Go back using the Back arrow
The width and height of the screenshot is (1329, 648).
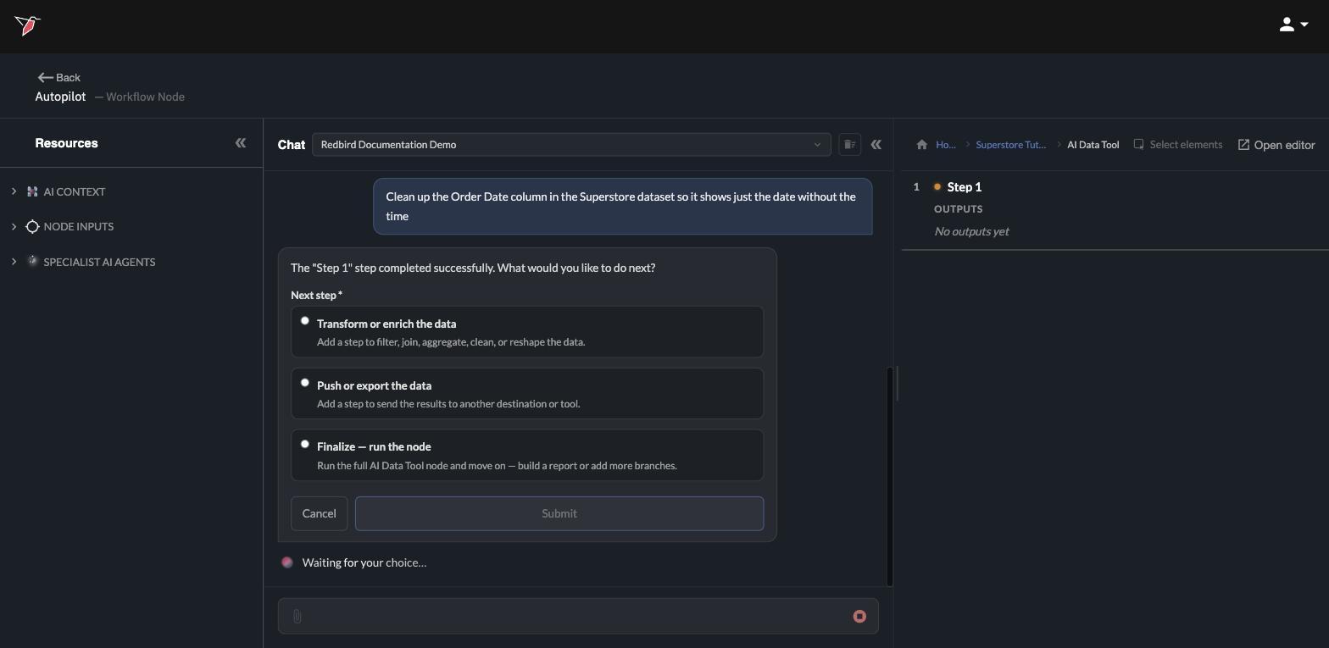click(58, 77)
